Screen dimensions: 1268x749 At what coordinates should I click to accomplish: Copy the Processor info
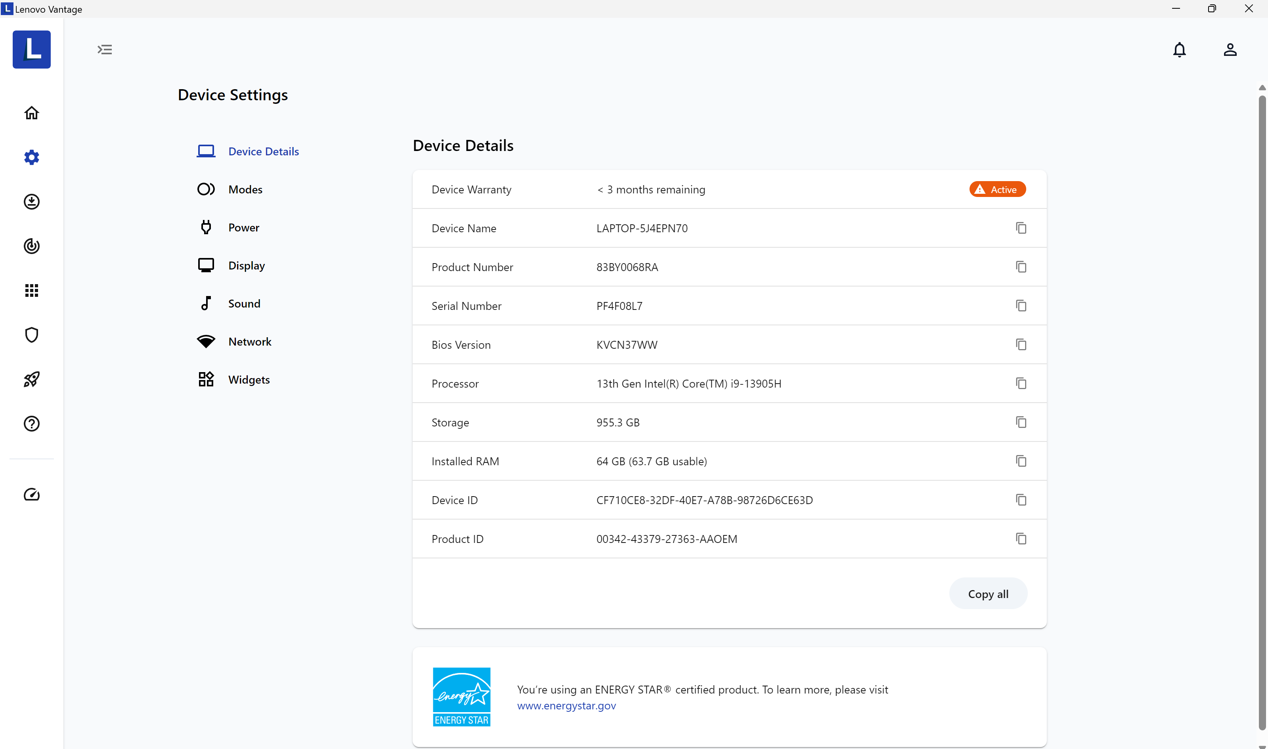[1021, 384]
